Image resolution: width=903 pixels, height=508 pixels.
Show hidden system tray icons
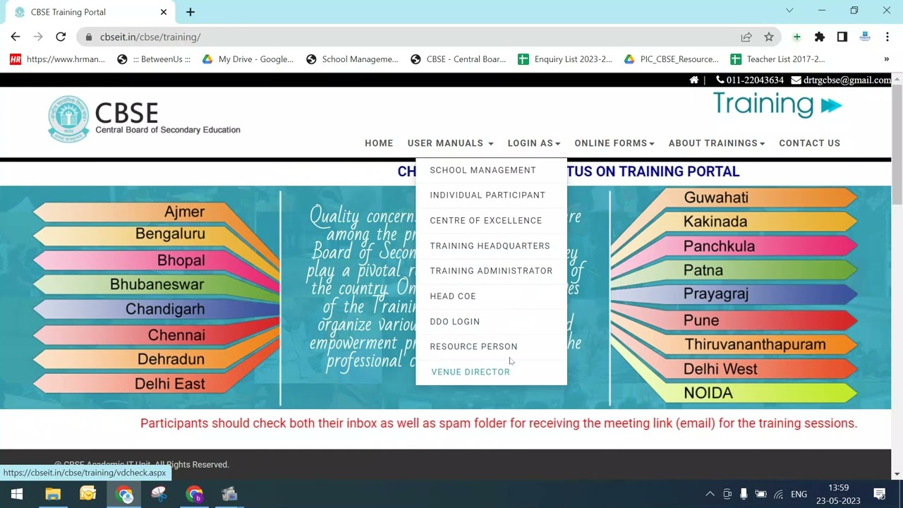710,494
